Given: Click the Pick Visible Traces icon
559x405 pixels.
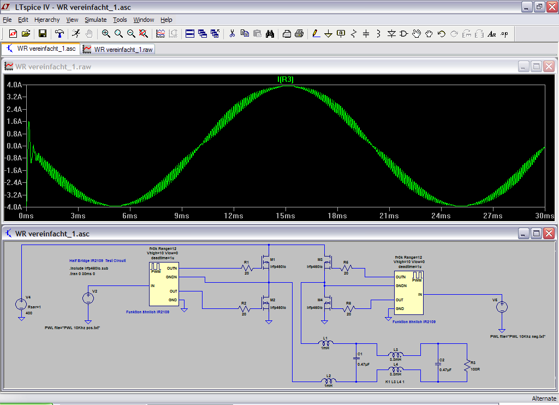Looking at the screenshot, I should coord(160,33).
